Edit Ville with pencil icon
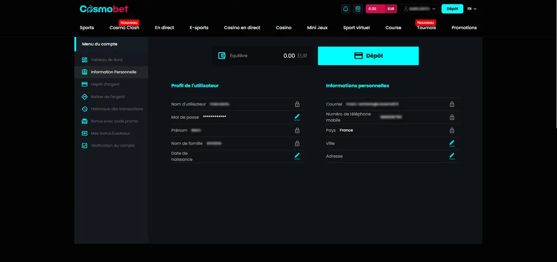557x262 pixels. [452, 143]
